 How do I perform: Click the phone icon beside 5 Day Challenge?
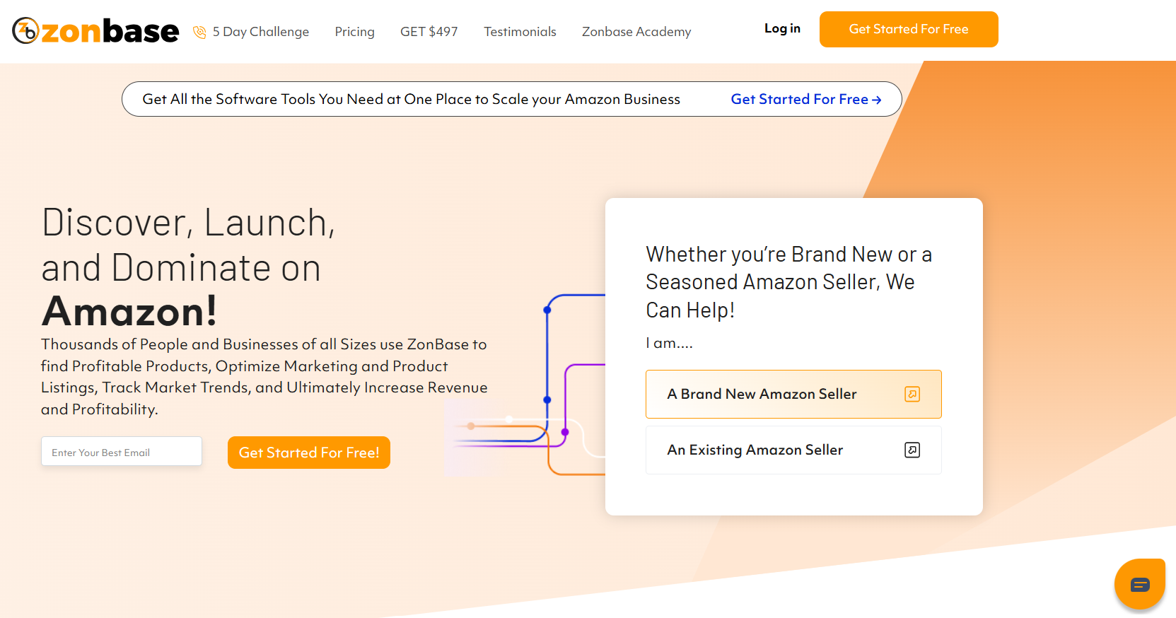pyautogui.click(x=199, y=32)
